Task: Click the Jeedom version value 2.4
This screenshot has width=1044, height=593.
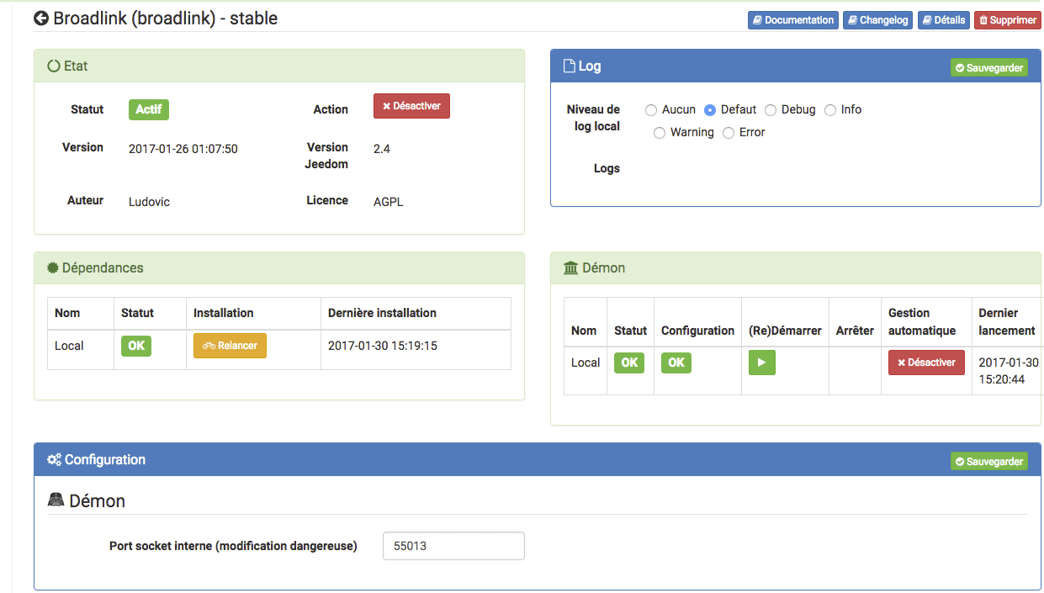Action: tap(382, 149)
